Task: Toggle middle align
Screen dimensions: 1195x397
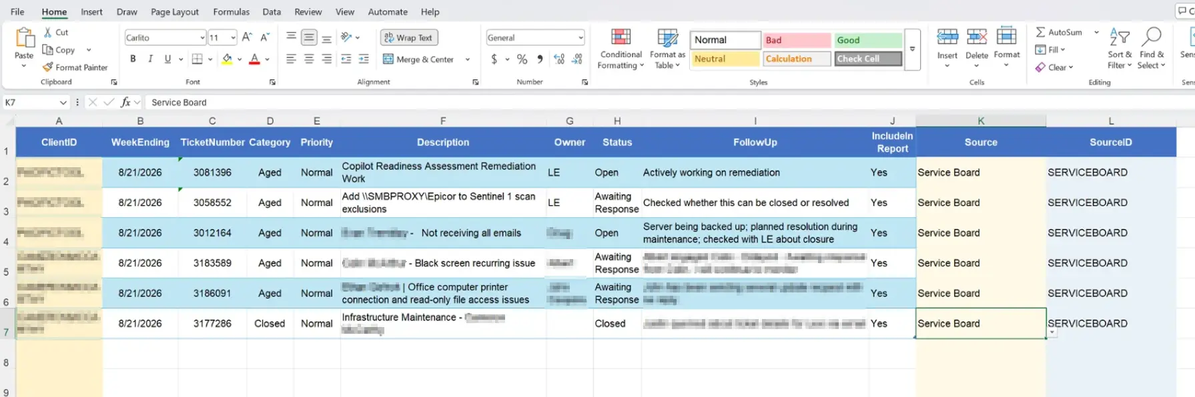Action: click(x=309, y=37)
